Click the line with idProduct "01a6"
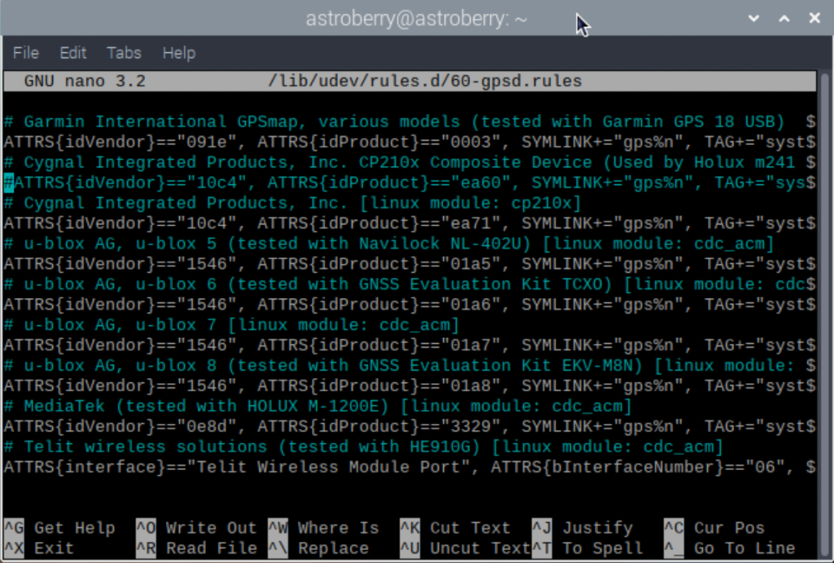The height and width of the screenshot is (563, 834). tap(410, 305)
